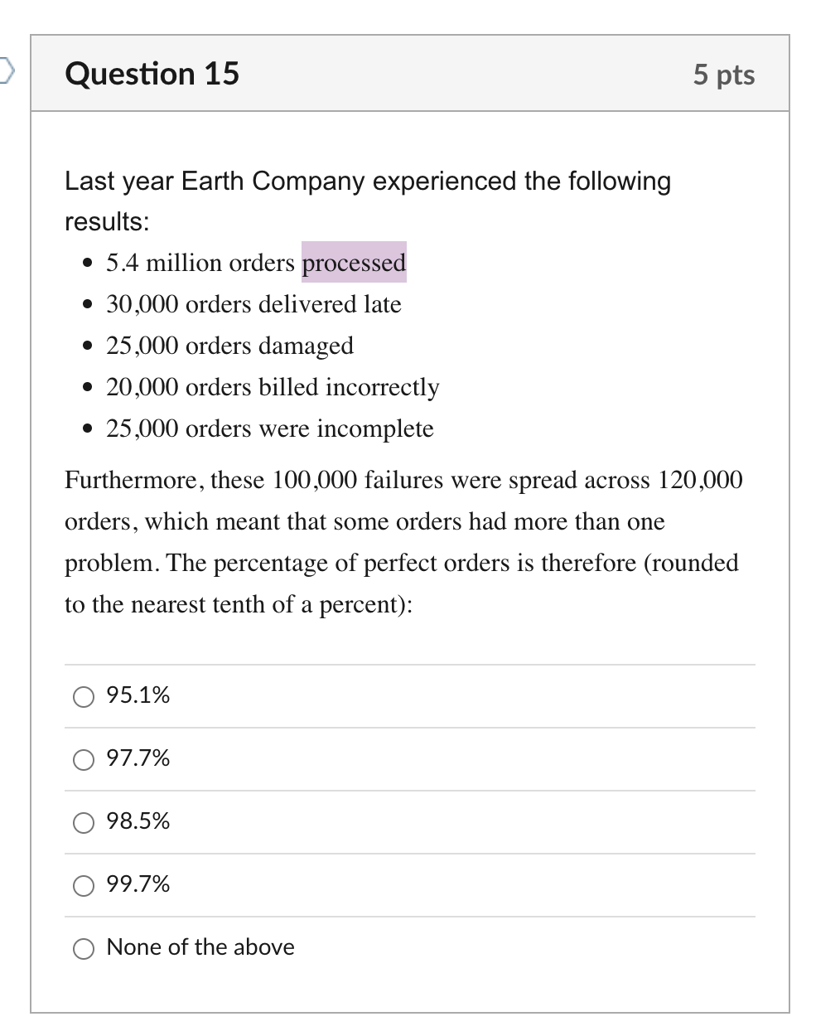This screenshot has height=1036, width=840.
Task: Choose the 97.7% answer radio button
Action: click(84, 759)
